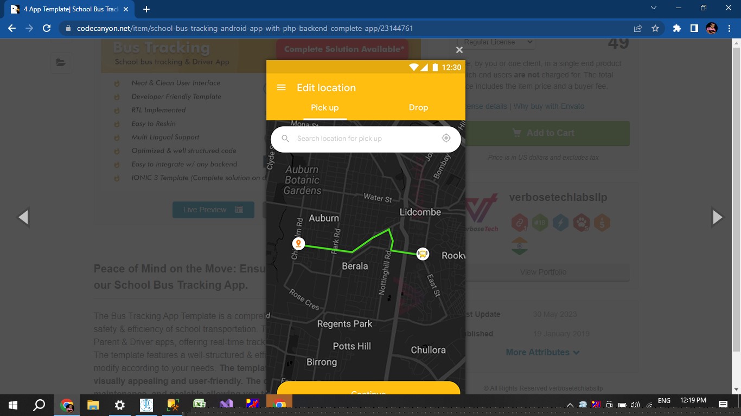Open Chrome side panel icon
Image resolution: width=741 pixels, height=416 pixels.
point(694,28)
